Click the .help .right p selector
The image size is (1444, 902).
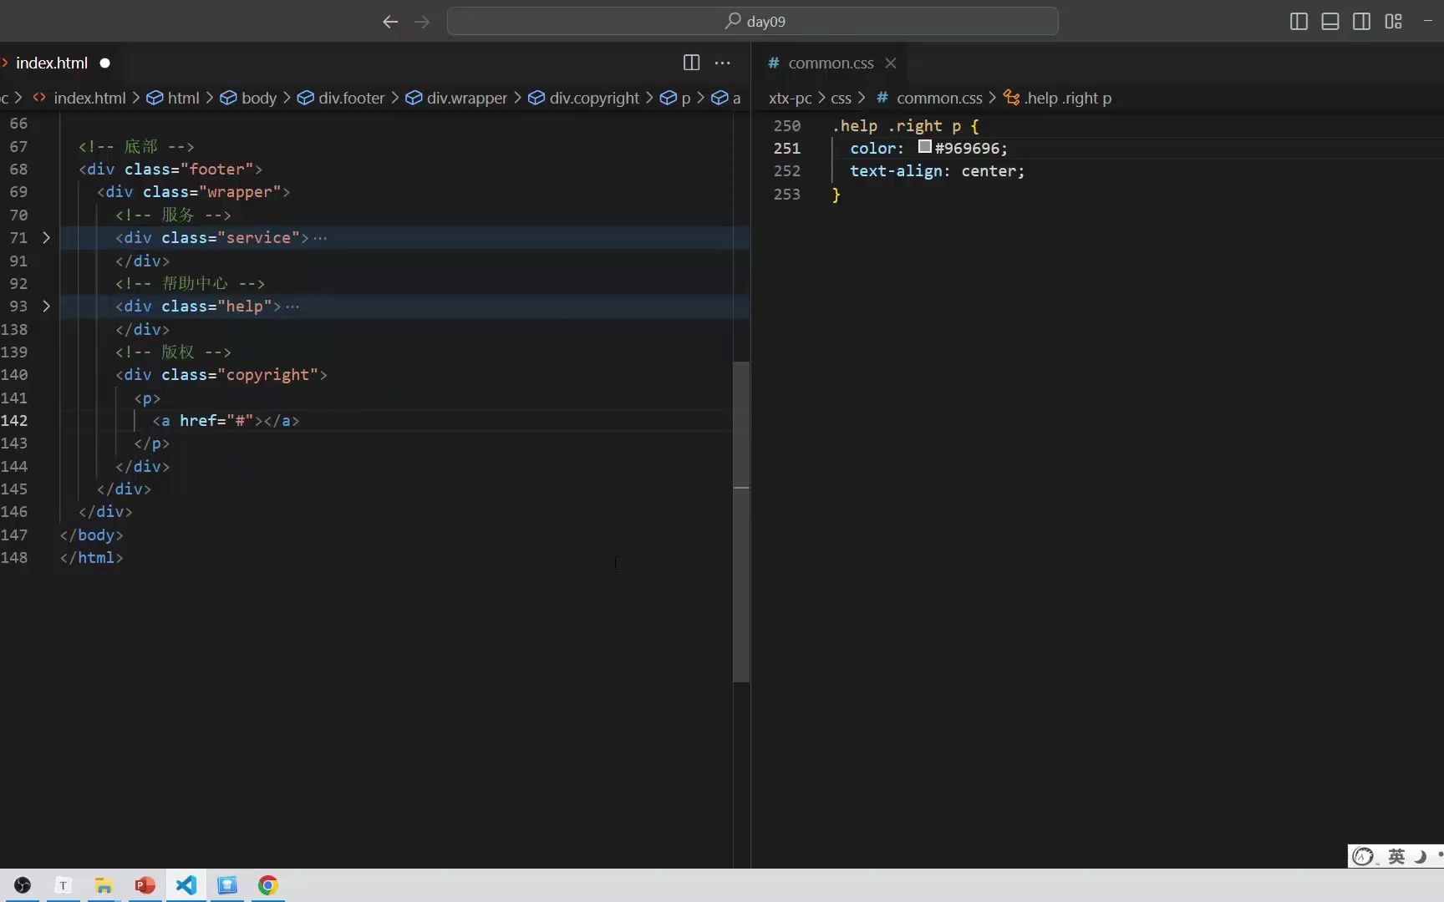(896, 126)
